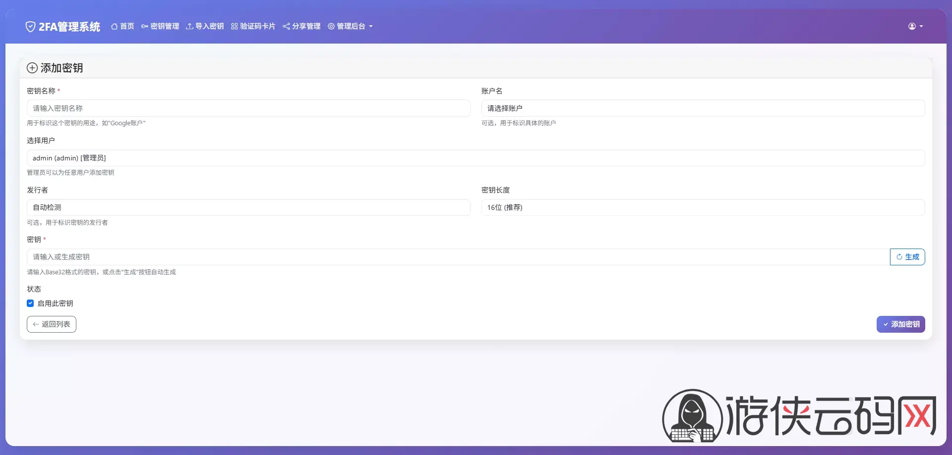Click the 2FA shield logo icon

point(30,27)
